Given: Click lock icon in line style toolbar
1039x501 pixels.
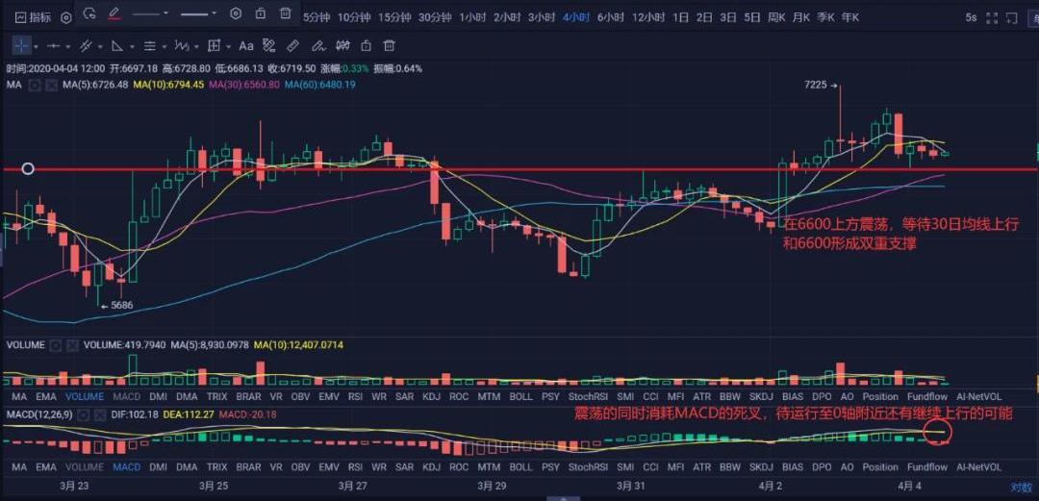Looking at the screenshot, I should [261, 14].
